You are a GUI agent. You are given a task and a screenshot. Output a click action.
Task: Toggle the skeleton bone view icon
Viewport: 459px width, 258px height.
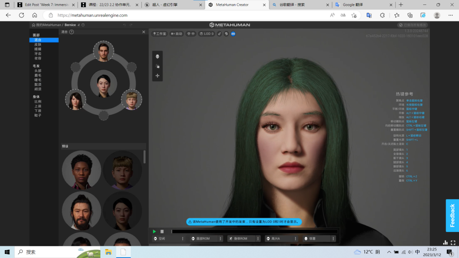(x=220, y=34)
